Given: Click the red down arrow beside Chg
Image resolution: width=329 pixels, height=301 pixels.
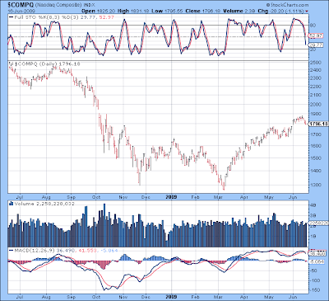Looking at the screenshot, I should tap(306, 12).
